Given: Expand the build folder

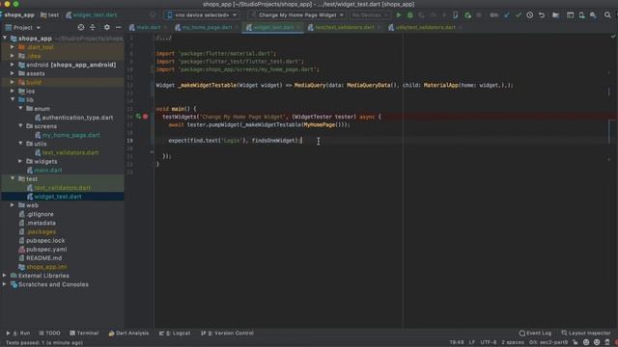Looking at the screenshot, I should [13, 82].
